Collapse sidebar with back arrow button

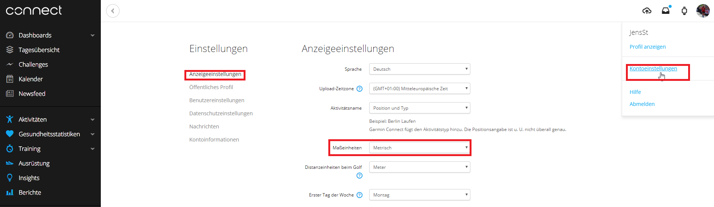[x=113, y=11]
